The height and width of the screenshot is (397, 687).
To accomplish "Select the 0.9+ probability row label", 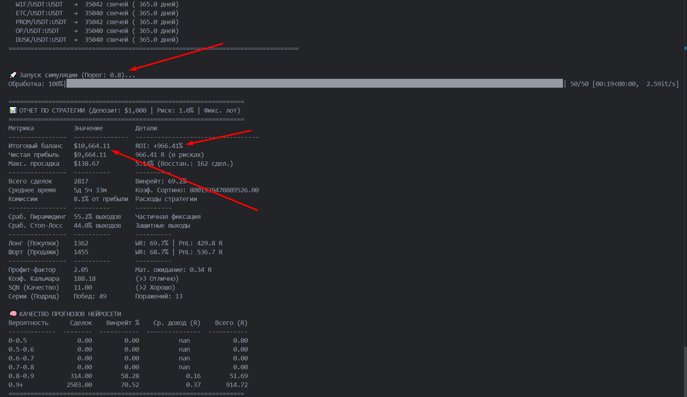I will point(16,385).
